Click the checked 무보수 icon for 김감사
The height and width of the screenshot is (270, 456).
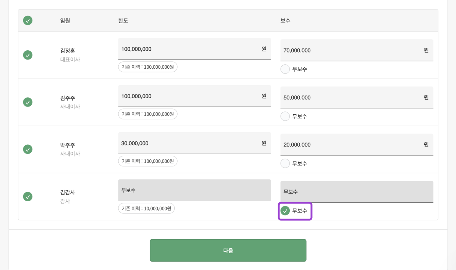pyautogui.click(x=285, y=211)
